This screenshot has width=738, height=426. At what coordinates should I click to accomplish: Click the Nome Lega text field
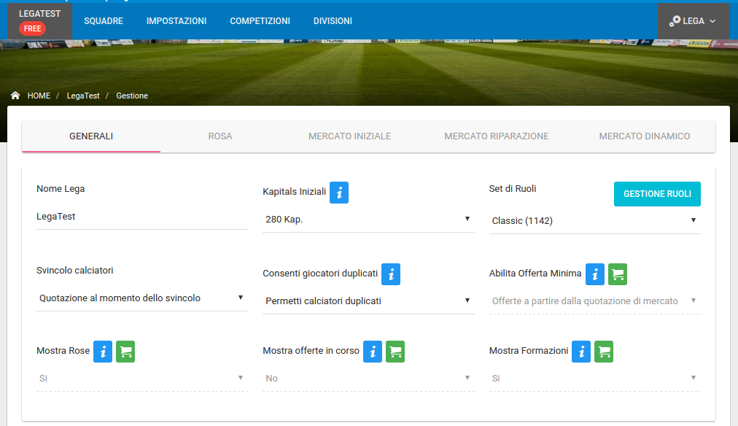point(141,217)
